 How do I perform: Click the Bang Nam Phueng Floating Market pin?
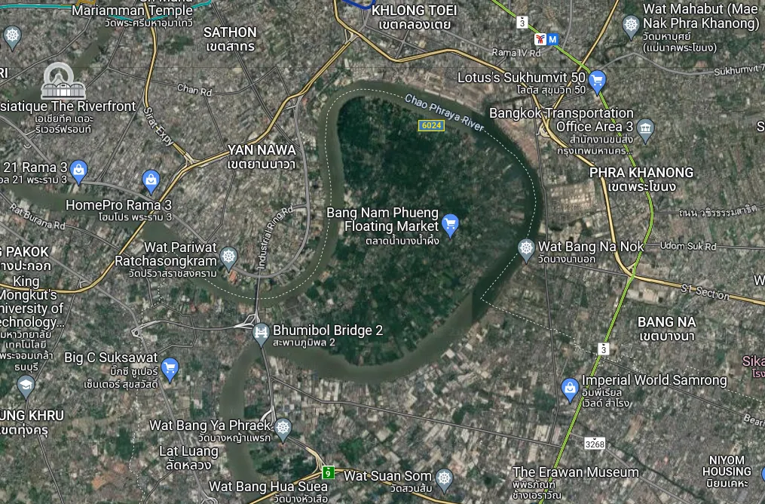tap(450, 225)
